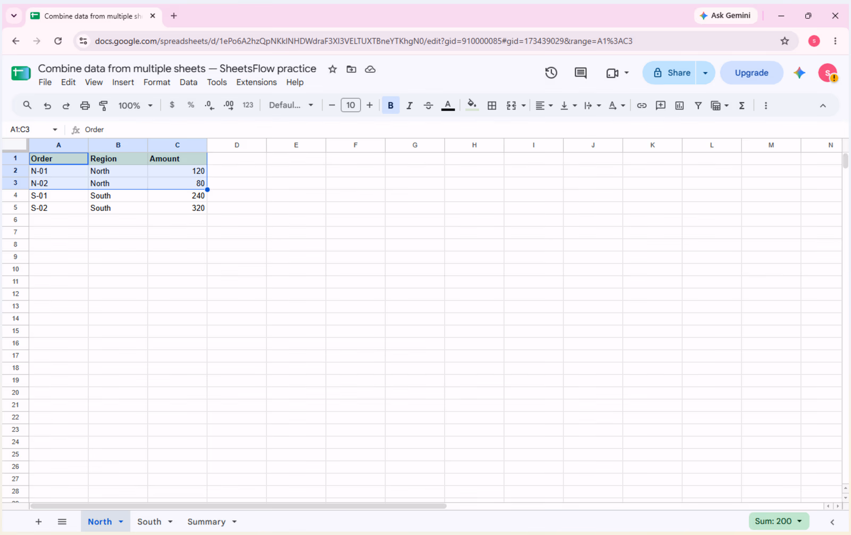Expand the Name Box dropdown arrow
The height and width of the screenshot is (535, 851).
(55, 130)
